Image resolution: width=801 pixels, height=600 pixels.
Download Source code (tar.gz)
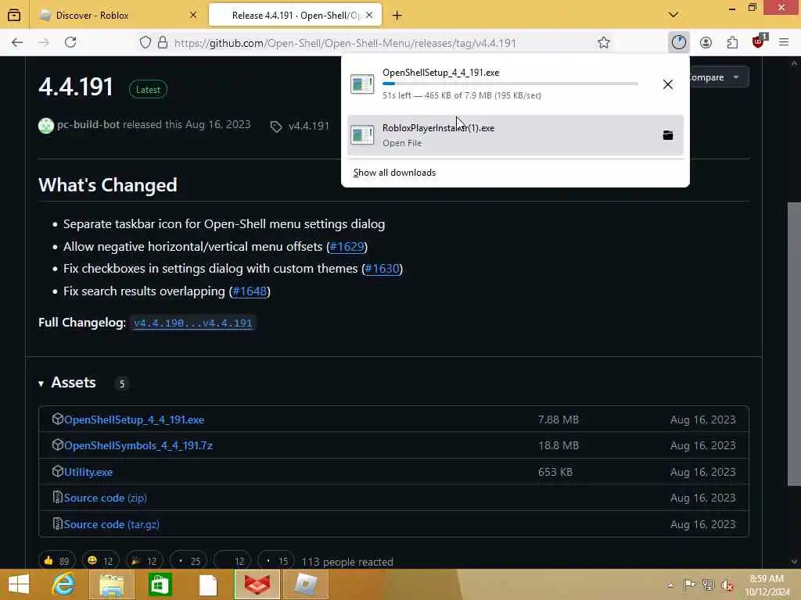tap(111, 524)
